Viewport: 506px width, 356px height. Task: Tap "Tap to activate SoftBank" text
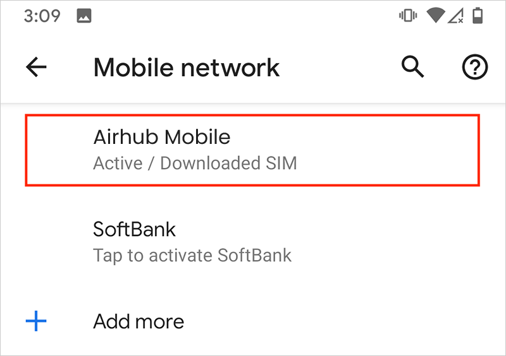(192, 256)
